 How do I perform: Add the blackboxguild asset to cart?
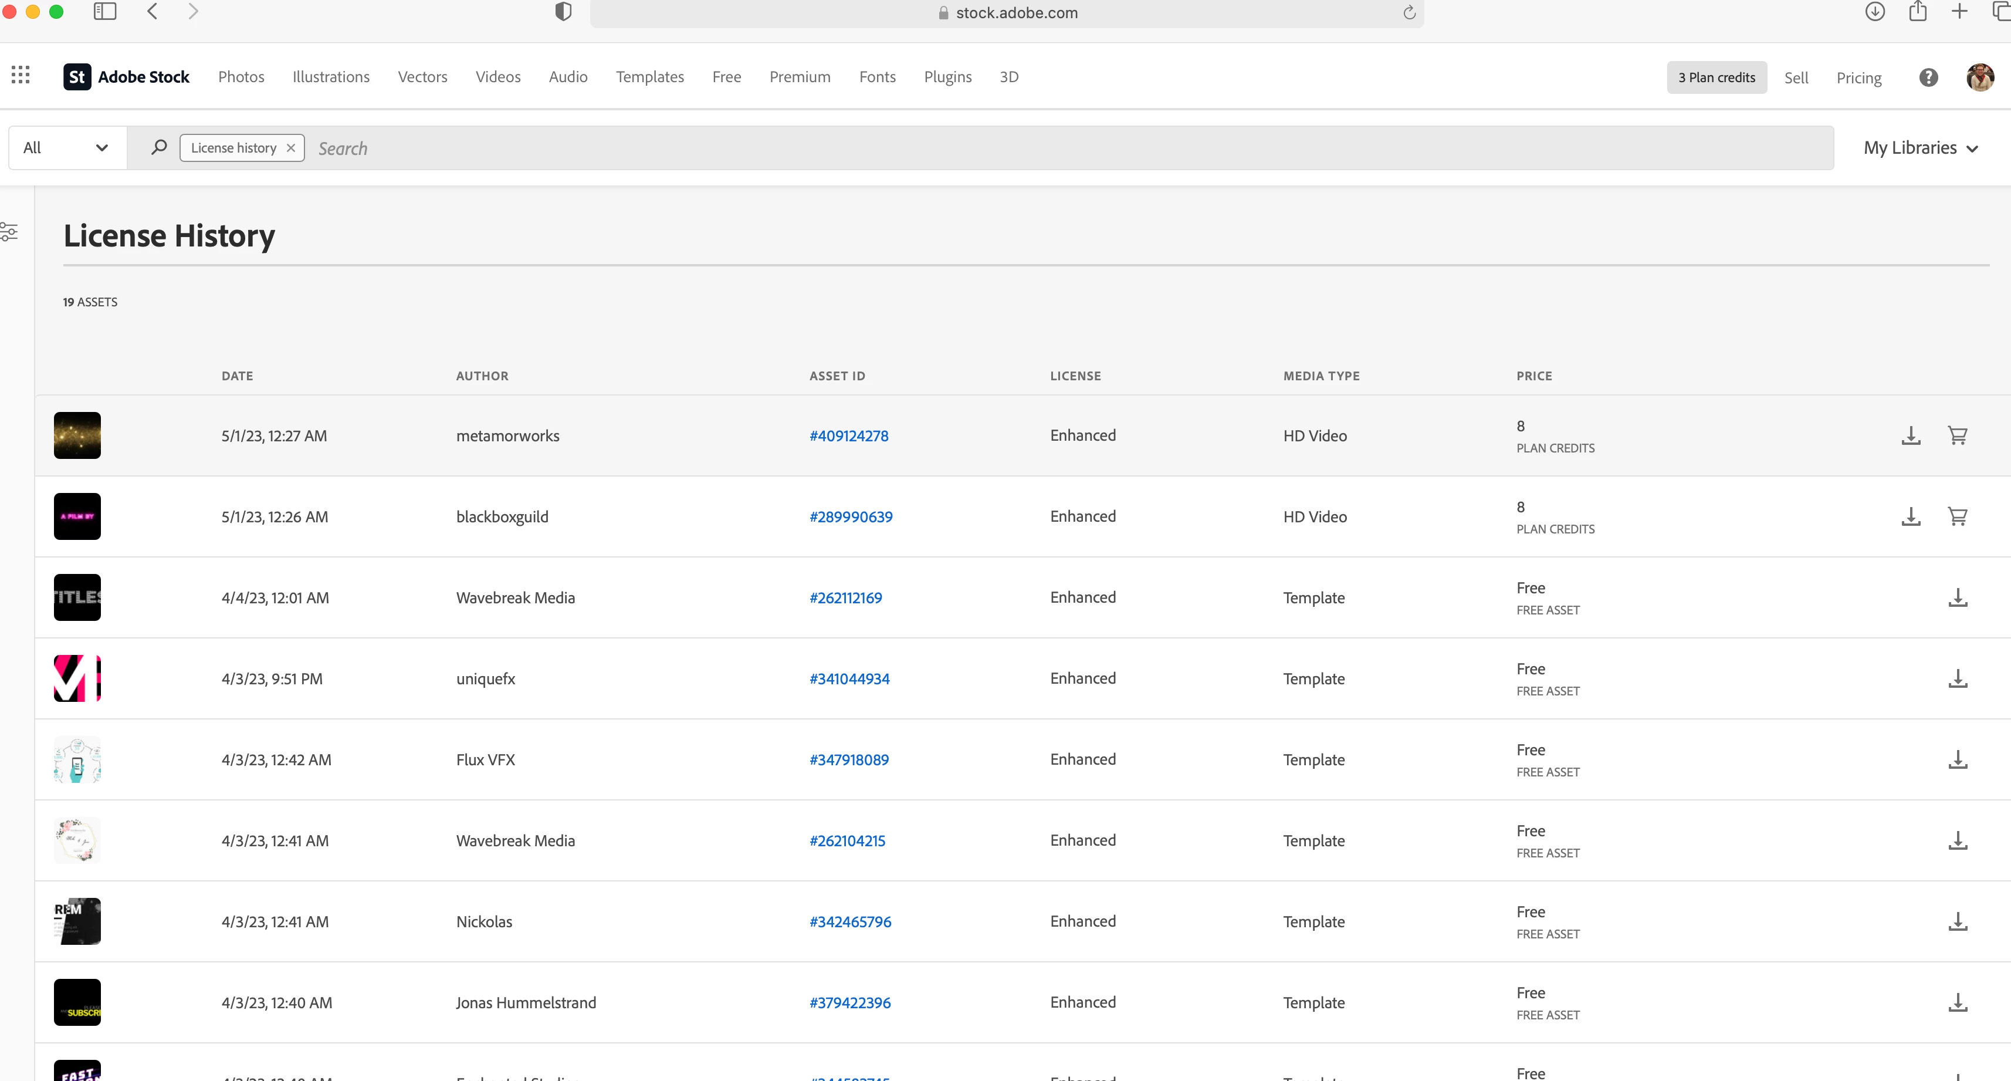click(1957, 516)
